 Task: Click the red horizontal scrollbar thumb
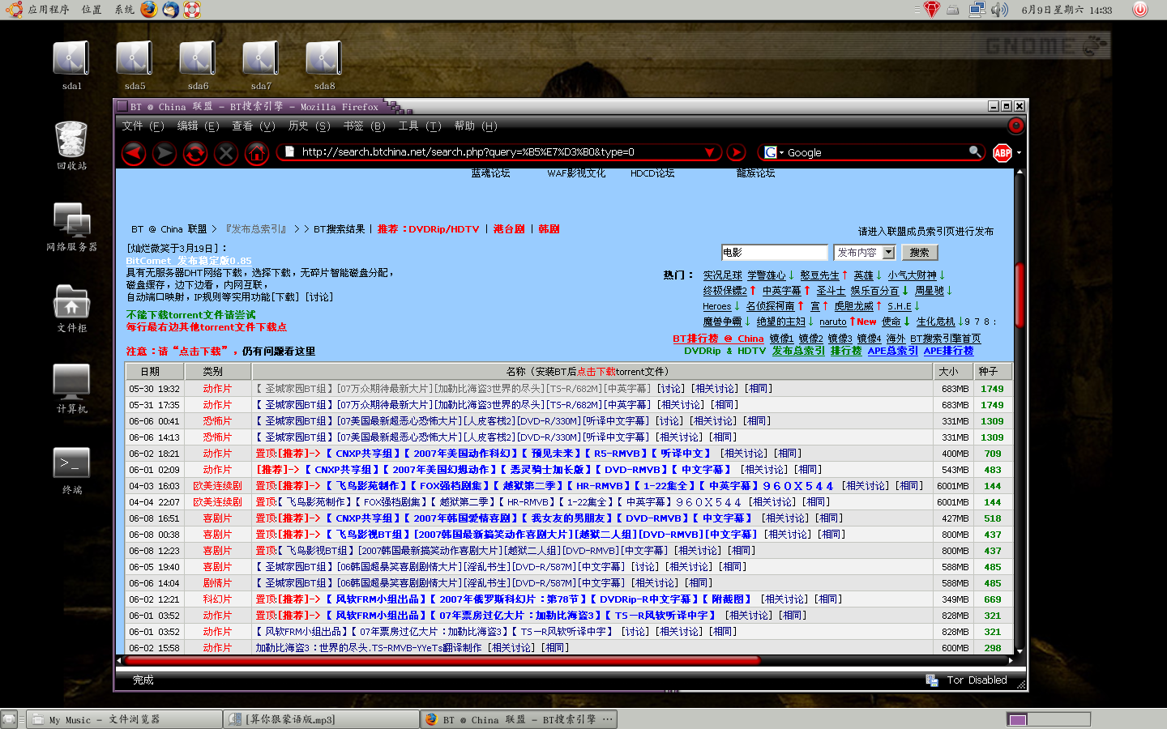click(442, 660)
